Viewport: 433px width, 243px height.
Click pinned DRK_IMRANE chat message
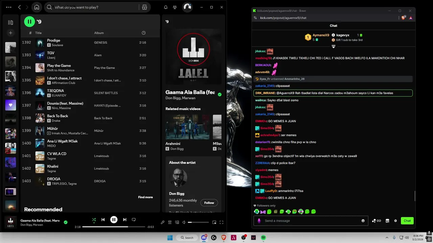tap(333, 93)
